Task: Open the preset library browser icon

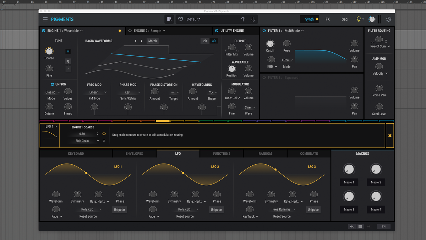Action: [x=169, y=19]
